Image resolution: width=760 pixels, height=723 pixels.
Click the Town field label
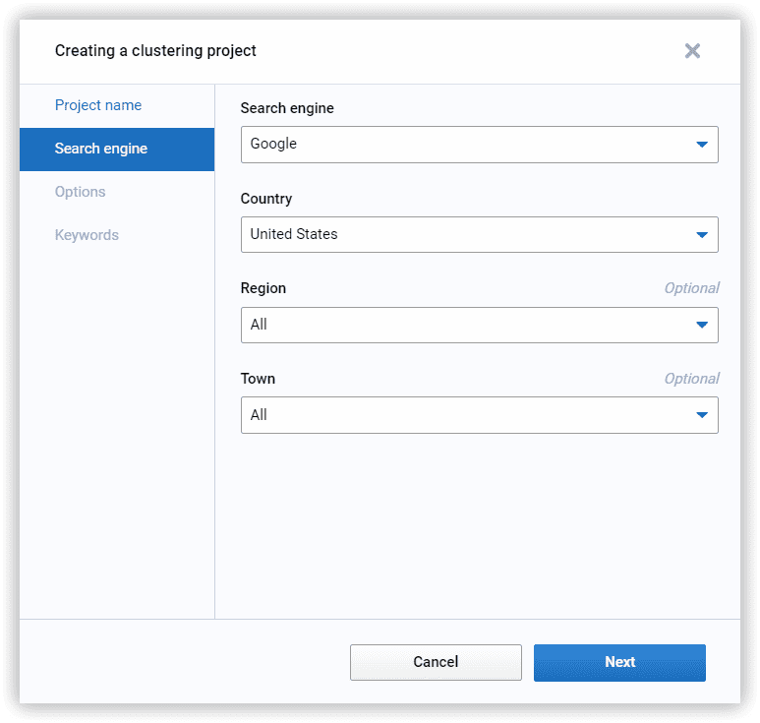(258, 379)
